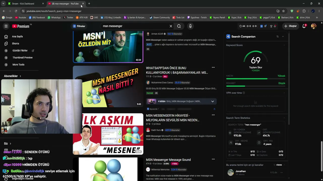Open the vidIQ trophy achievements icon
This screenshot has height=181, width=323.
(271, 26)
